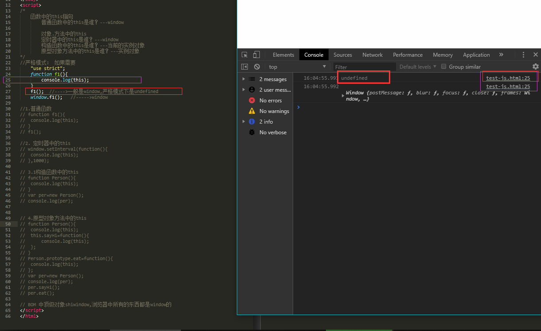Open the Default levels dropdown
541x331 pixels.
416,66
